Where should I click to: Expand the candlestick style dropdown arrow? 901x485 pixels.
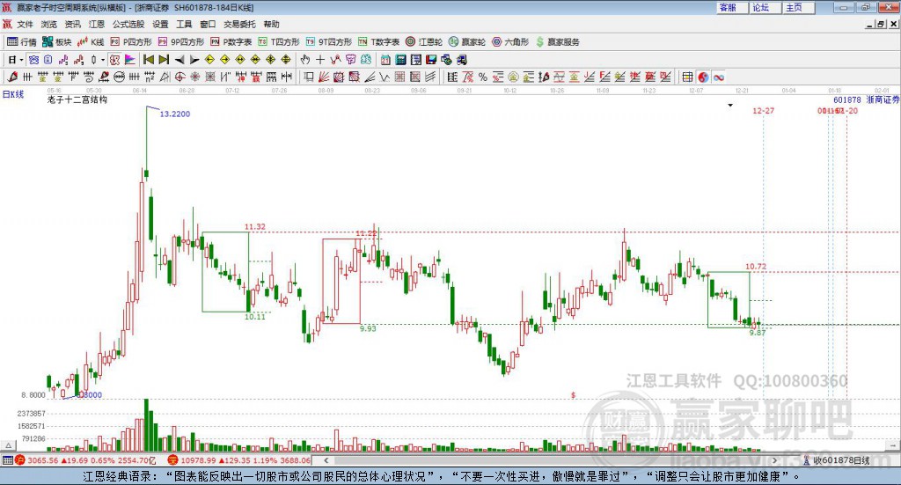103,60
